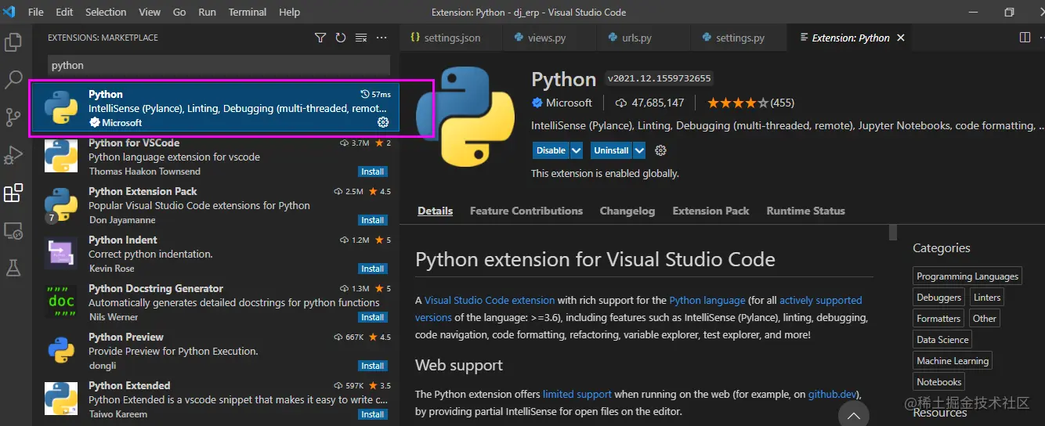
Task: Expand the Disable button dropdown arrow
Action: tap(577, 150)
